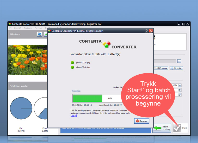Click the browse folder ellipsis button
The width and height of the screenshot is (198, 143).
point(179,61)
